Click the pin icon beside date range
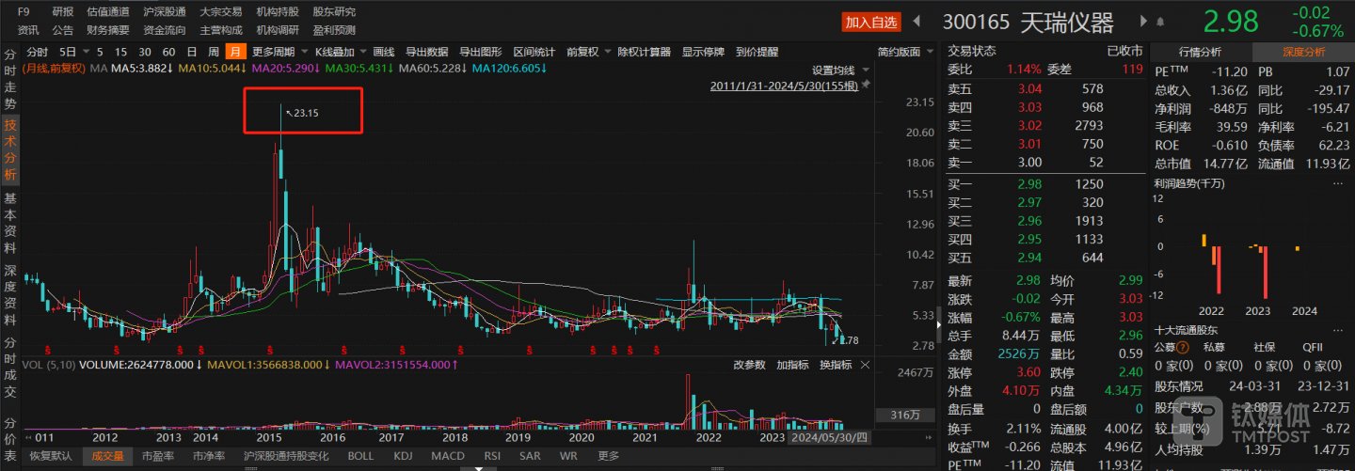 click(x=866, y=86)
